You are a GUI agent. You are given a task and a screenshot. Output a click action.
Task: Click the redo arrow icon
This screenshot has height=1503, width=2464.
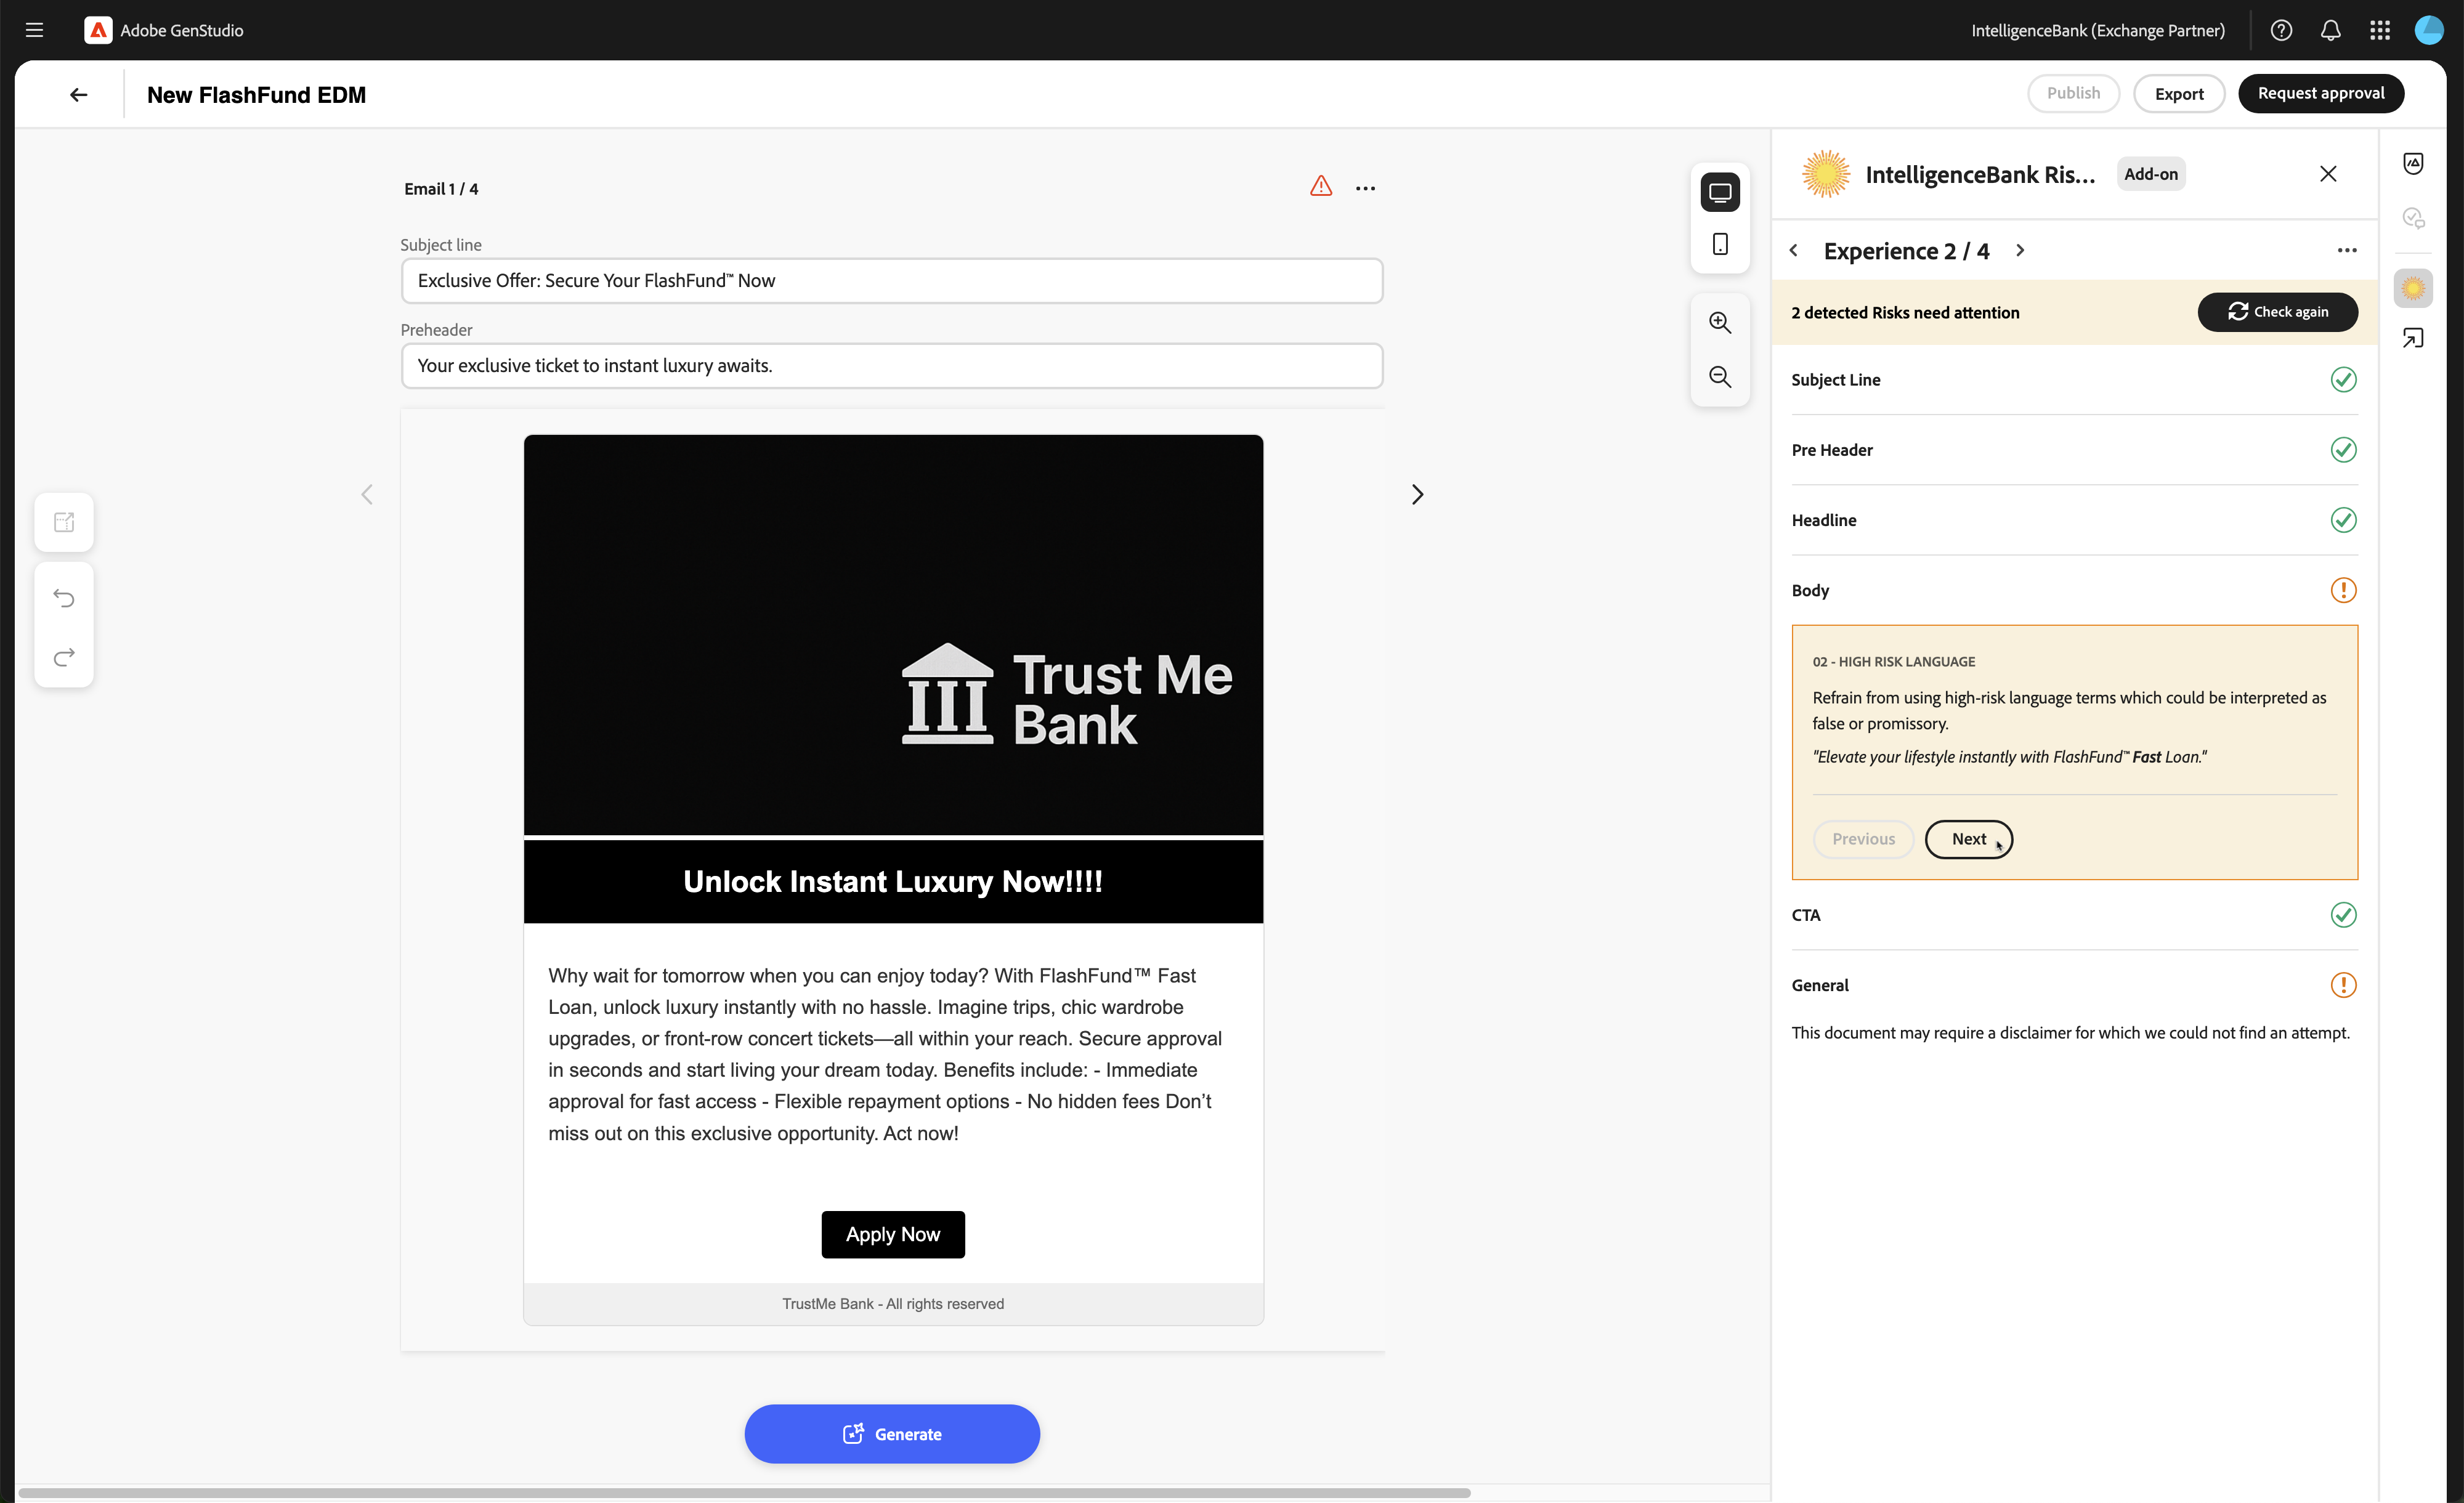tap(64, 657)
